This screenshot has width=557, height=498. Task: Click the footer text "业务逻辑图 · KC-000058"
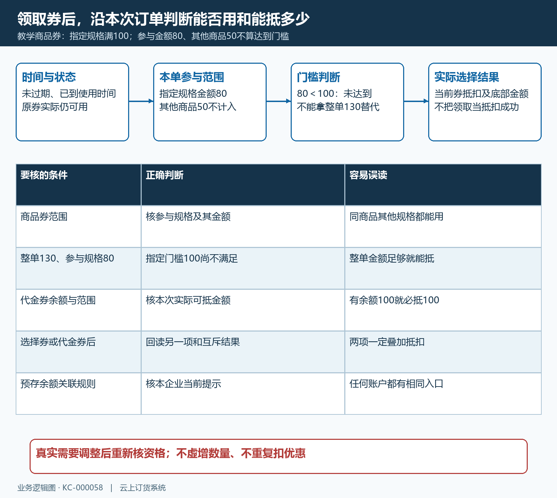pyautogui.click(x=60, y=488)
